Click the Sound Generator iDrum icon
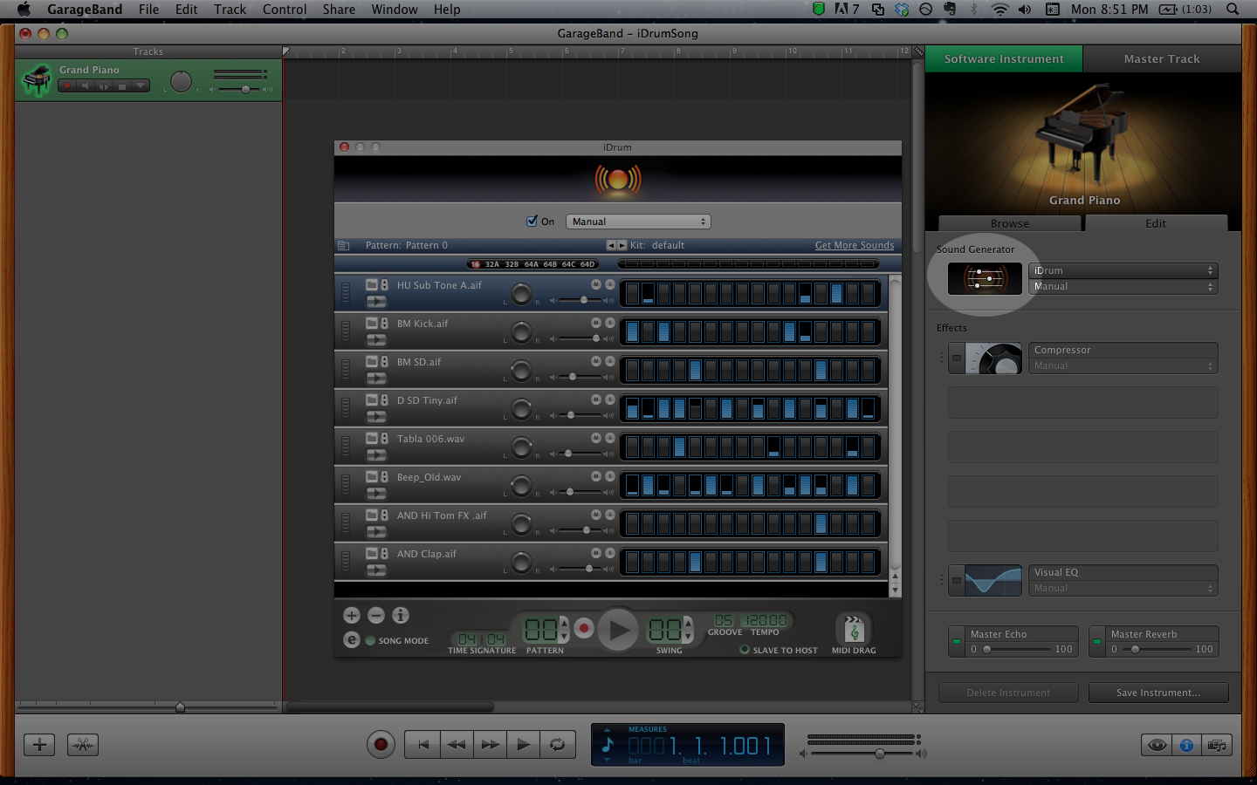The width and height of the screenshot is (1257, 785). coord(985,279)
